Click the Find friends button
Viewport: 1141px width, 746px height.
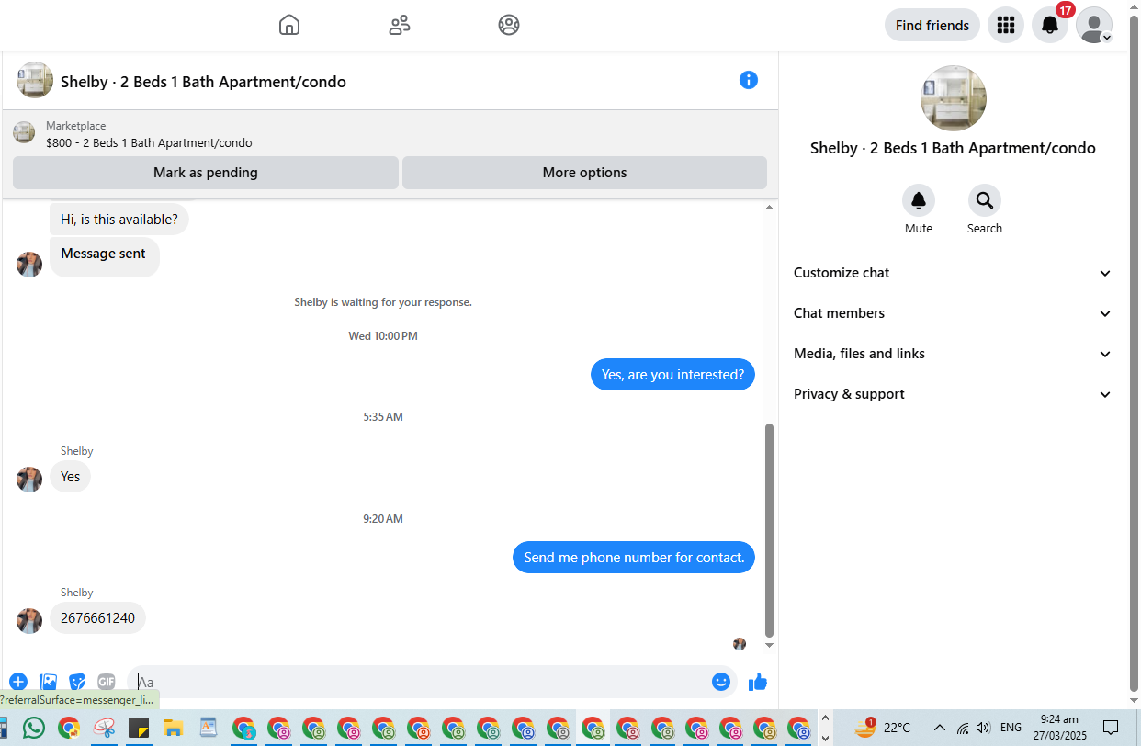pos(932,25)
